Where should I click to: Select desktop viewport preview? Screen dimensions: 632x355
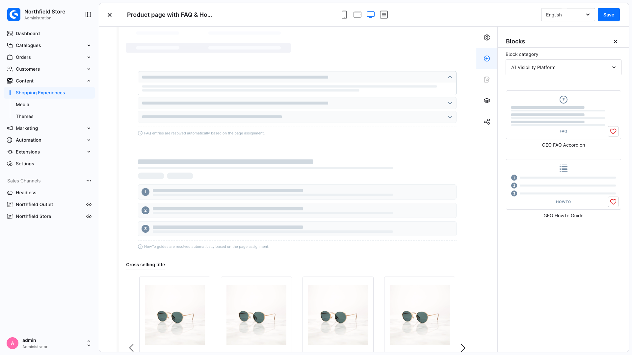371,15
